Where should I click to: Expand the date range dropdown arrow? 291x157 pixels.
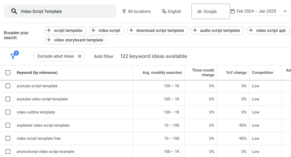coord(285,11)
